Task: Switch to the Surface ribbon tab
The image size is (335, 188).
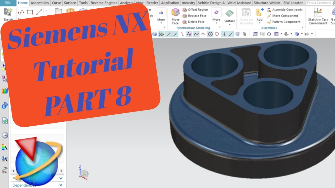Action: click(70, 3)
